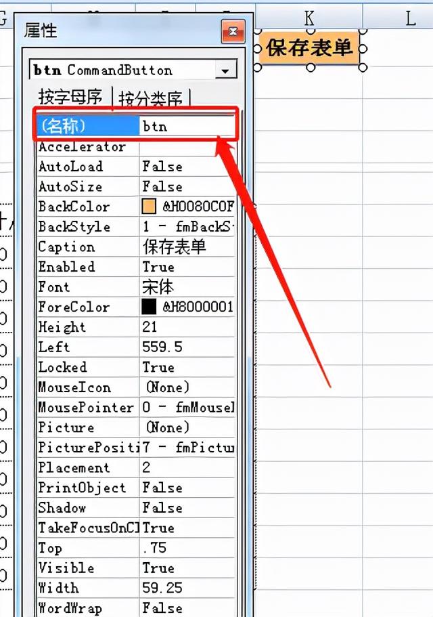433x617 pixels.
Task: Toggle the WordWrap property value False
Action: (186, 608)
